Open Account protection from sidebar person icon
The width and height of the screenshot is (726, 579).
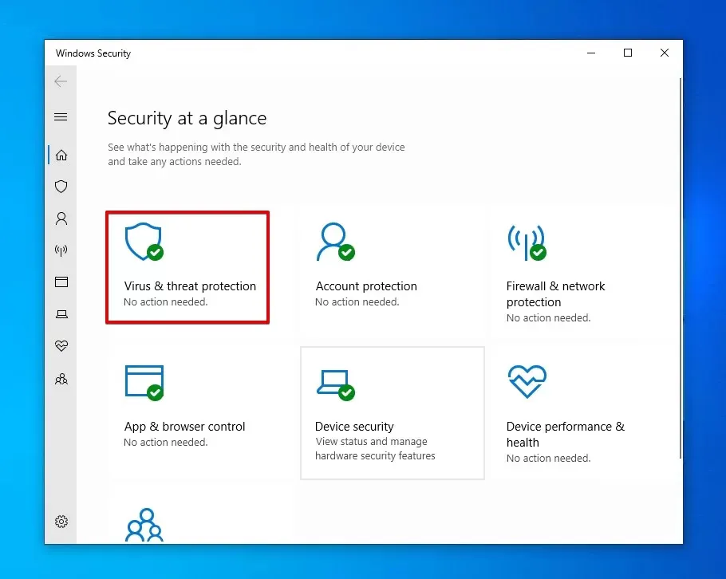point(61,219)
